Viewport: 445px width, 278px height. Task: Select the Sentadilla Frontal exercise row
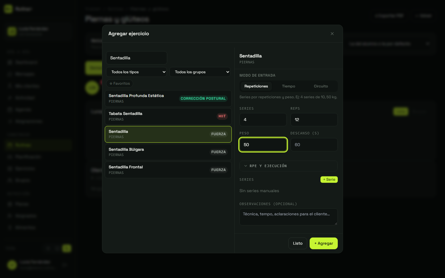168,170
